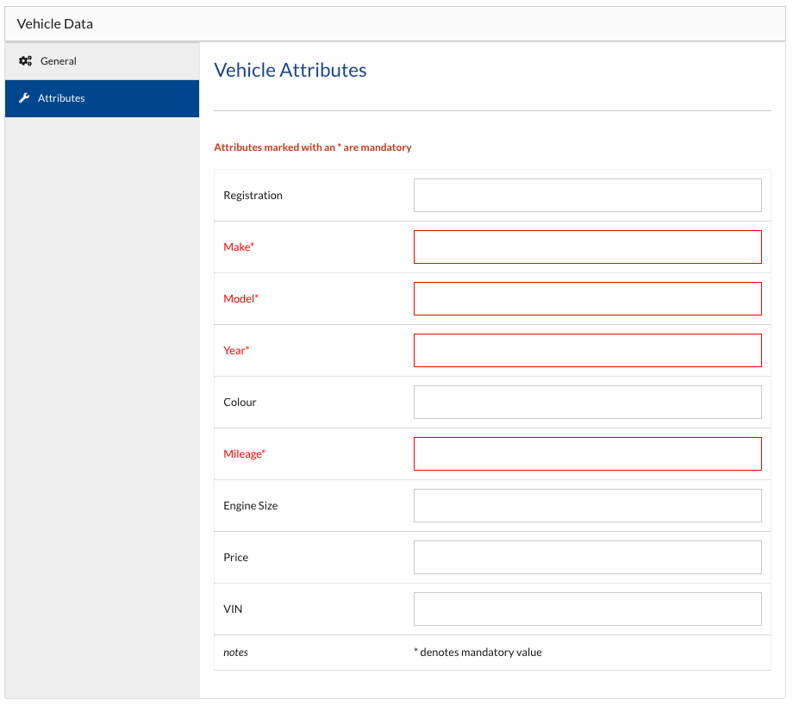Focus the Engine Size text field

[587, 506]
